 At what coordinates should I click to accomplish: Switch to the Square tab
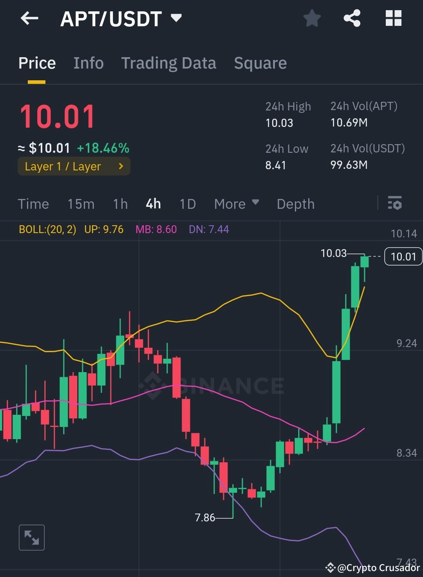260,63
